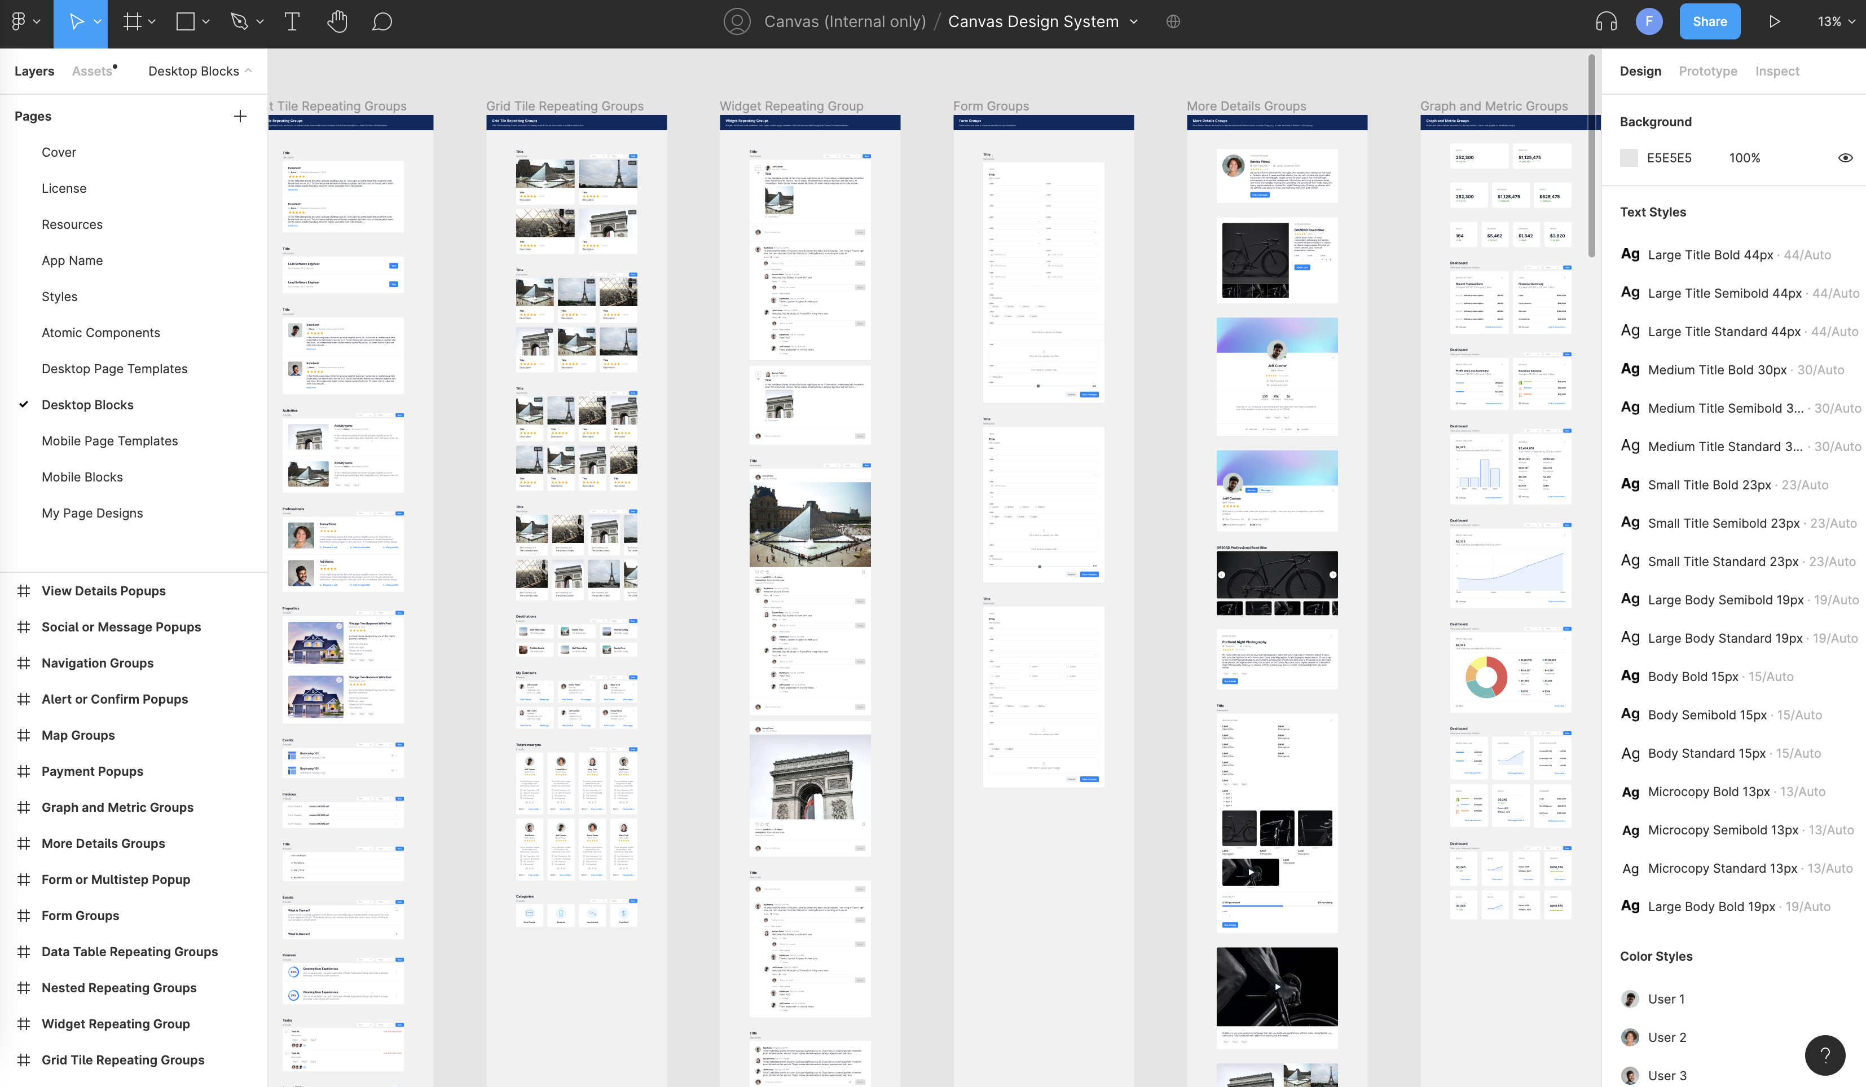Expand the Canvas Design System file menu

pyautogui.click(x=1134, y=21)
